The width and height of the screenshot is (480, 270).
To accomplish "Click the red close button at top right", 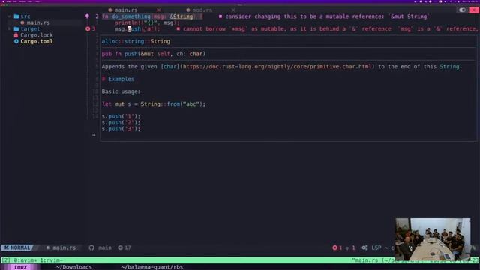I will [473, 10].
